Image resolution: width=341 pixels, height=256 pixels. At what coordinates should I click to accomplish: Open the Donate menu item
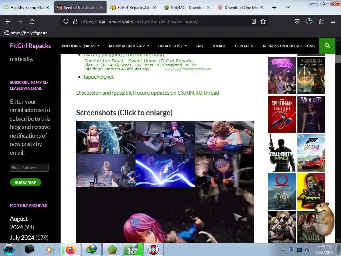click(x=219, y=46)
